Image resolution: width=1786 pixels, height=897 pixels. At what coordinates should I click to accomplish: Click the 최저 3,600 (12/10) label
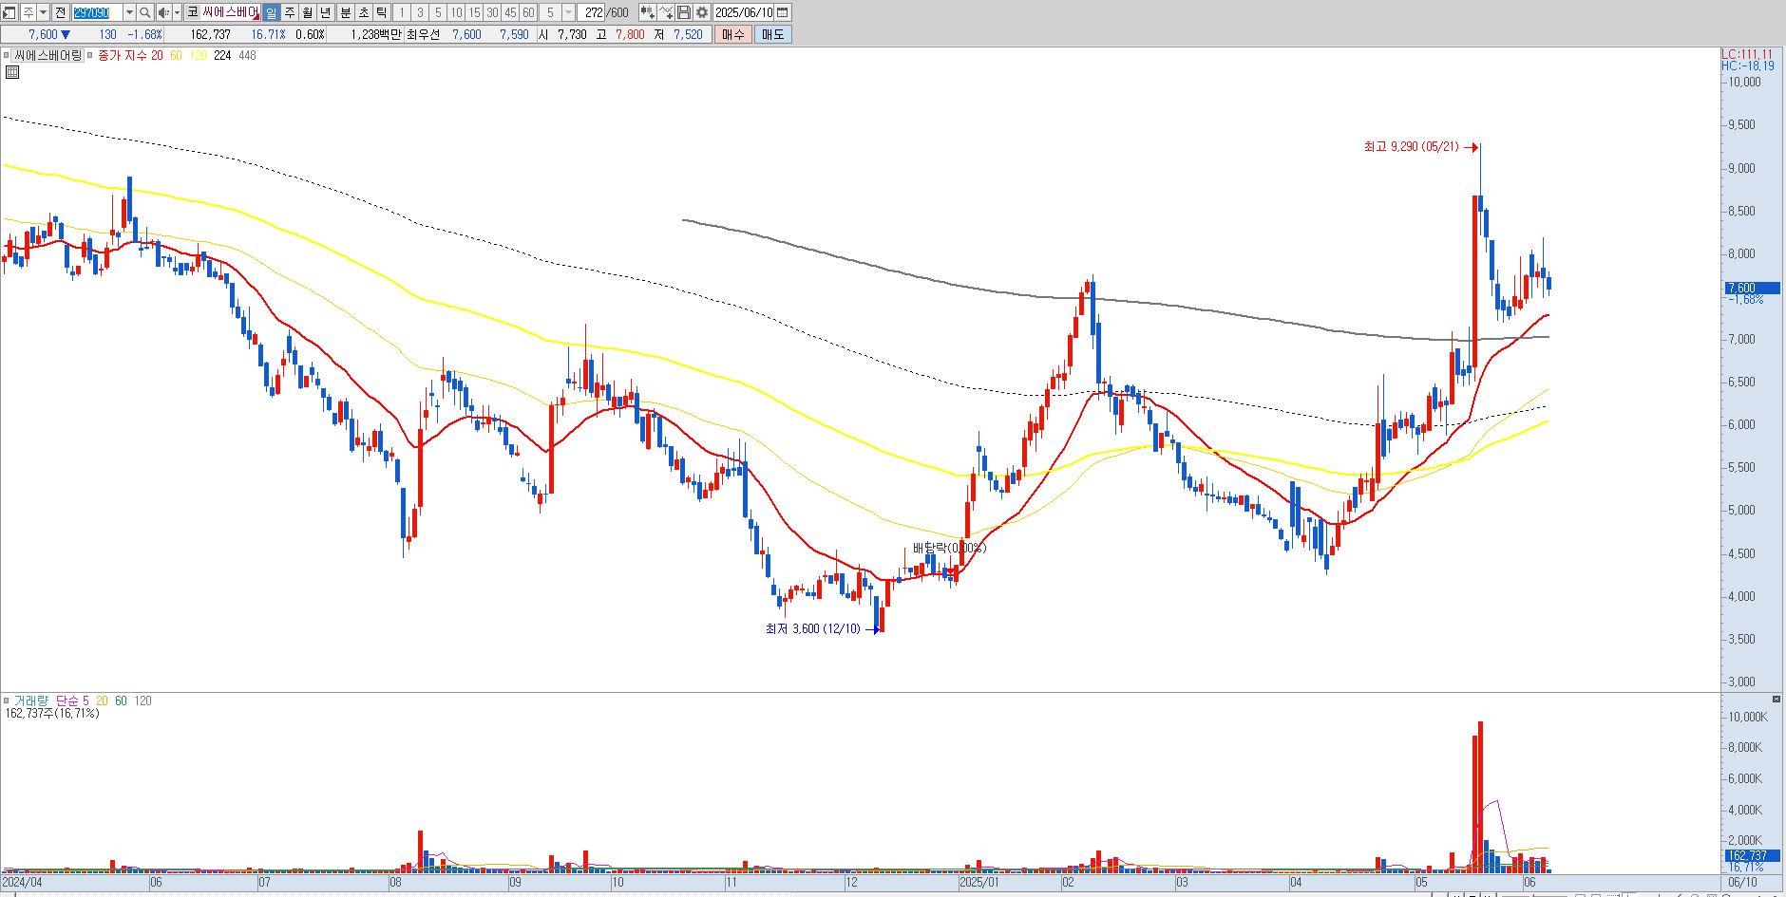(x=813, y=628)
